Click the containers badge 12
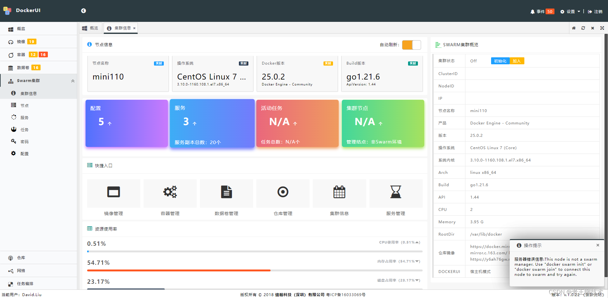 pos(33,55)
